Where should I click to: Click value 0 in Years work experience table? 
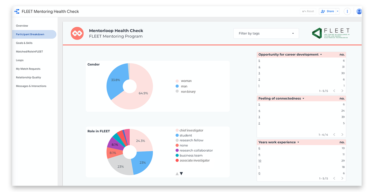pos(259,173)
